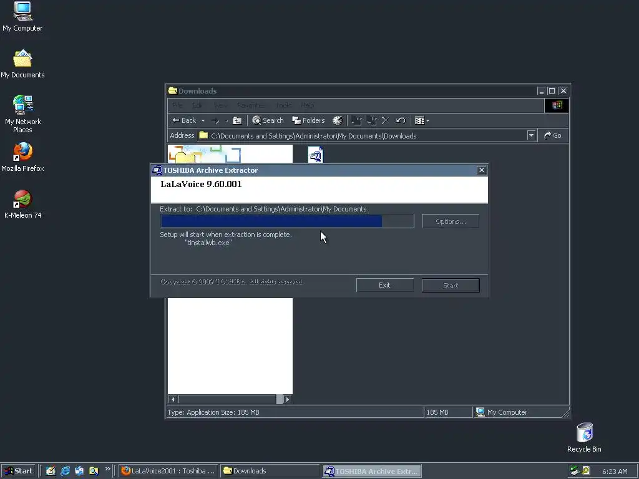Select the K-Meleon 74 desktop shortcut
Image resolution: width=639 pixels, height=479 pixels.
click(22, 205)
